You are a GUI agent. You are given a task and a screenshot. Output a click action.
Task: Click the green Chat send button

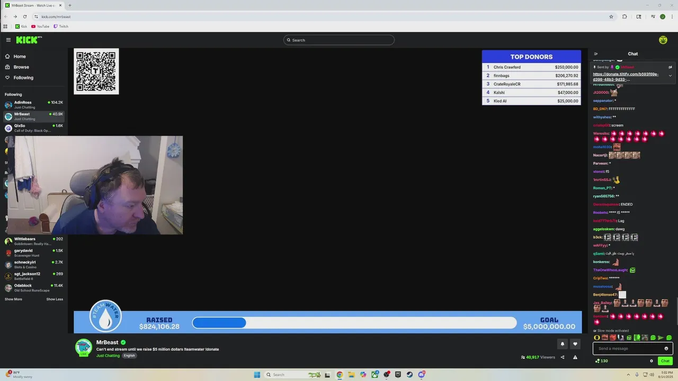pos(665,361)
